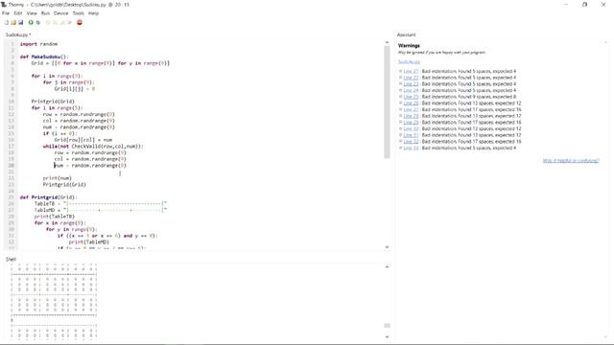Open the Edit menu

(x=18, y=13)
